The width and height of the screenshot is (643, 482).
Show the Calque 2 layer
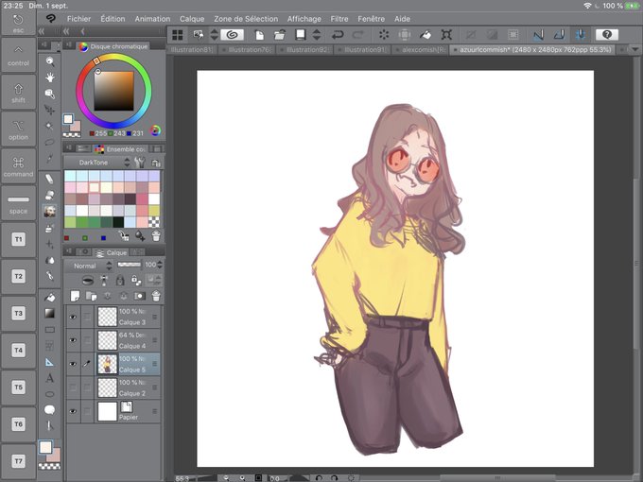click(x=73, y=387)
